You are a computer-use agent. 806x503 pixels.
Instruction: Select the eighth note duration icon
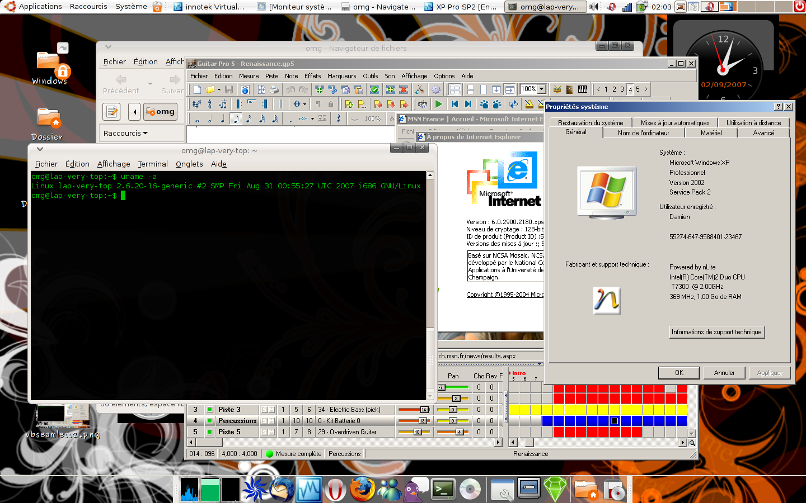tap(236, 118)
